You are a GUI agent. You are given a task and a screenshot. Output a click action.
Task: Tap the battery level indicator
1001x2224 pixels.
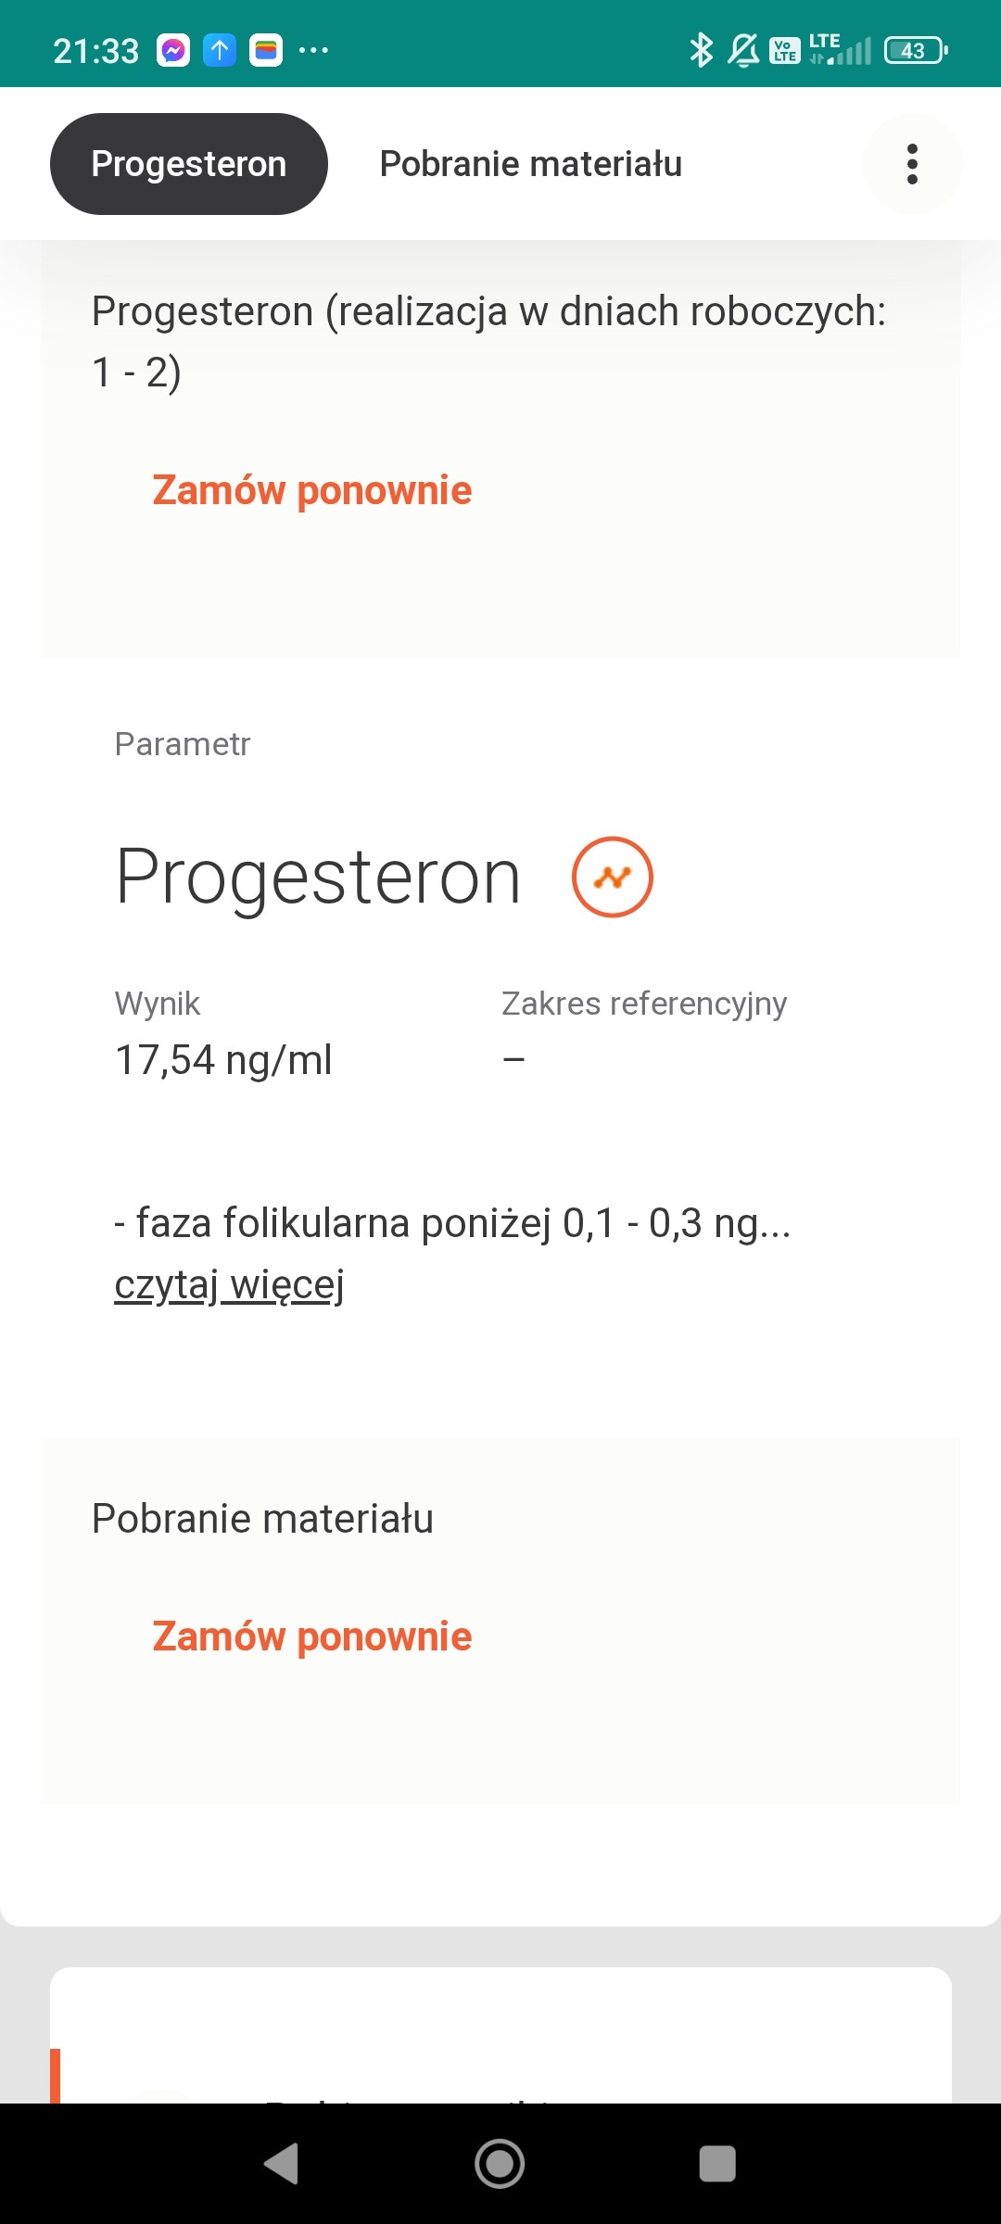pyautogui.click(x=915, y=50)
